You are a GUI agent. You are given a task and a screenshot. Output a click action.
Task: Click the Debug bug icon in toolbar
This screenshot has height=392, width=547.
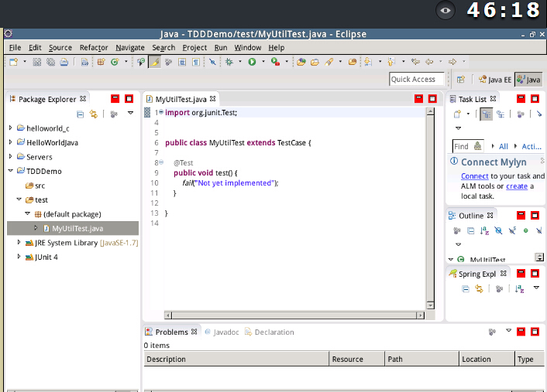(x=229, y=62)
